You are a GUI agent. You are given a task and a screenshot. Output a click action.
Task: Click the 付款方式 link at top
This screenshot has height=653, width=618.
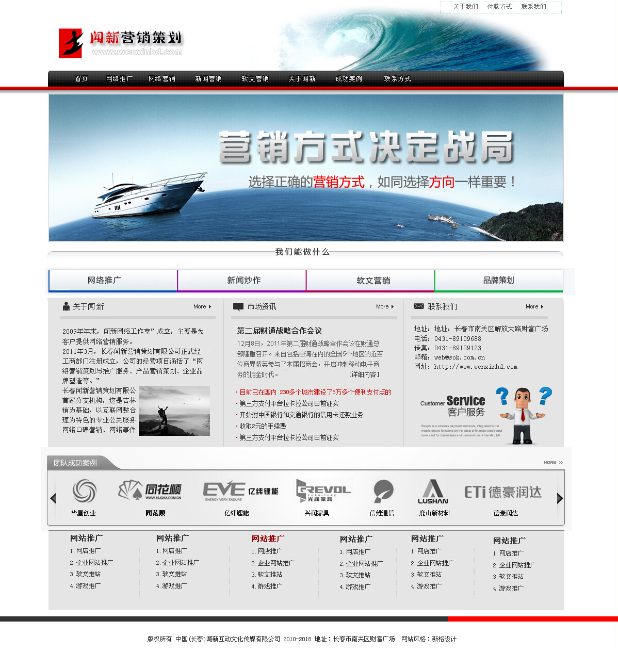click(x=499, y=7)
